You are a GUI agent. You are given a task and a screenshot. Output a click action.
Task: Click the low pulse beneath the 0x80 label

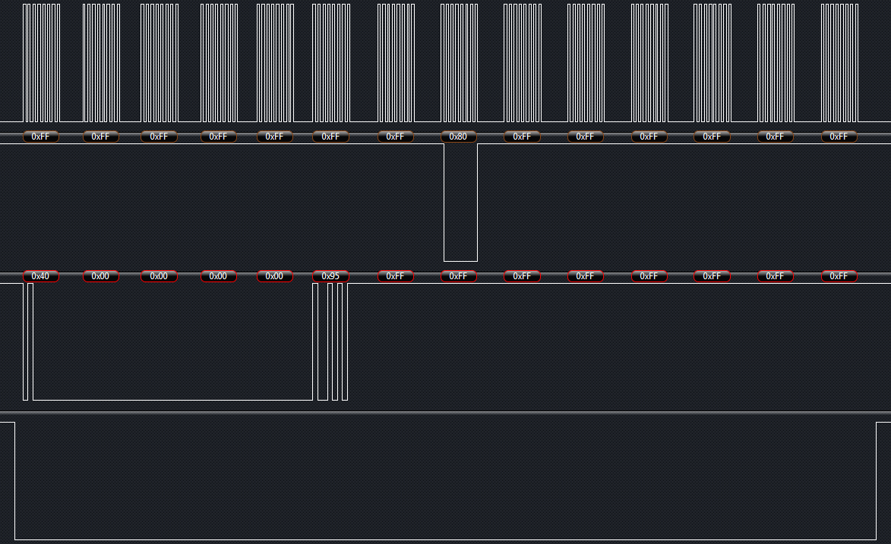point(460,259)
